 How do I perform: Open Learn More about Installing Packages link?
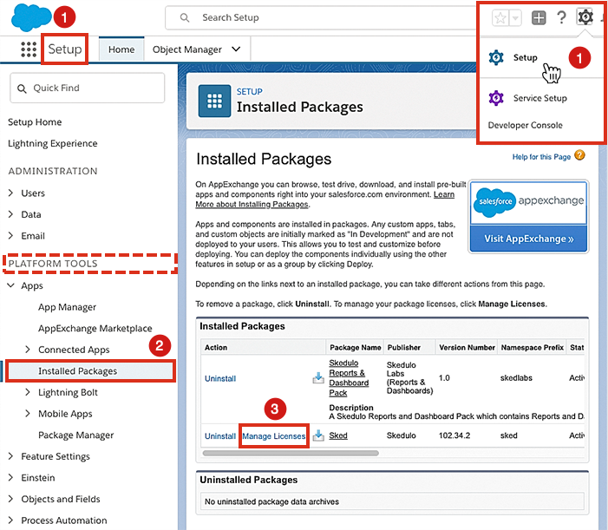coord(325,200)
